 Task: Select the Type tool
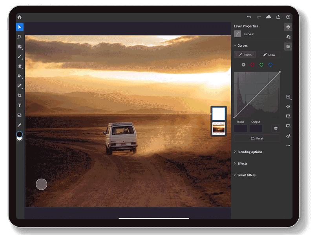click(x=19, y=105)
